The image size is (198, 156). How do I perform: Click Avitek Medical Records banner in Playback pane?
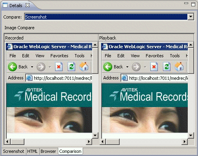[x=144, y=95]
